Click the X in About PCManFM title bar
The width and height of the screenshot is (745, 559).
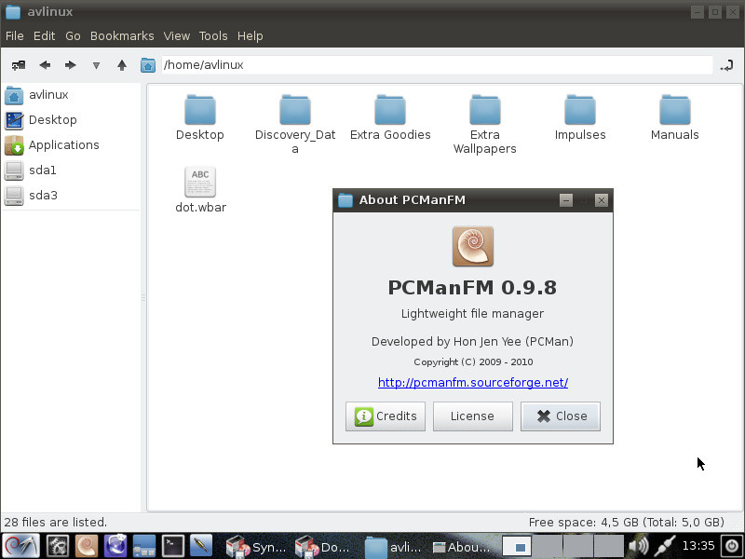[x=602, y=200]
